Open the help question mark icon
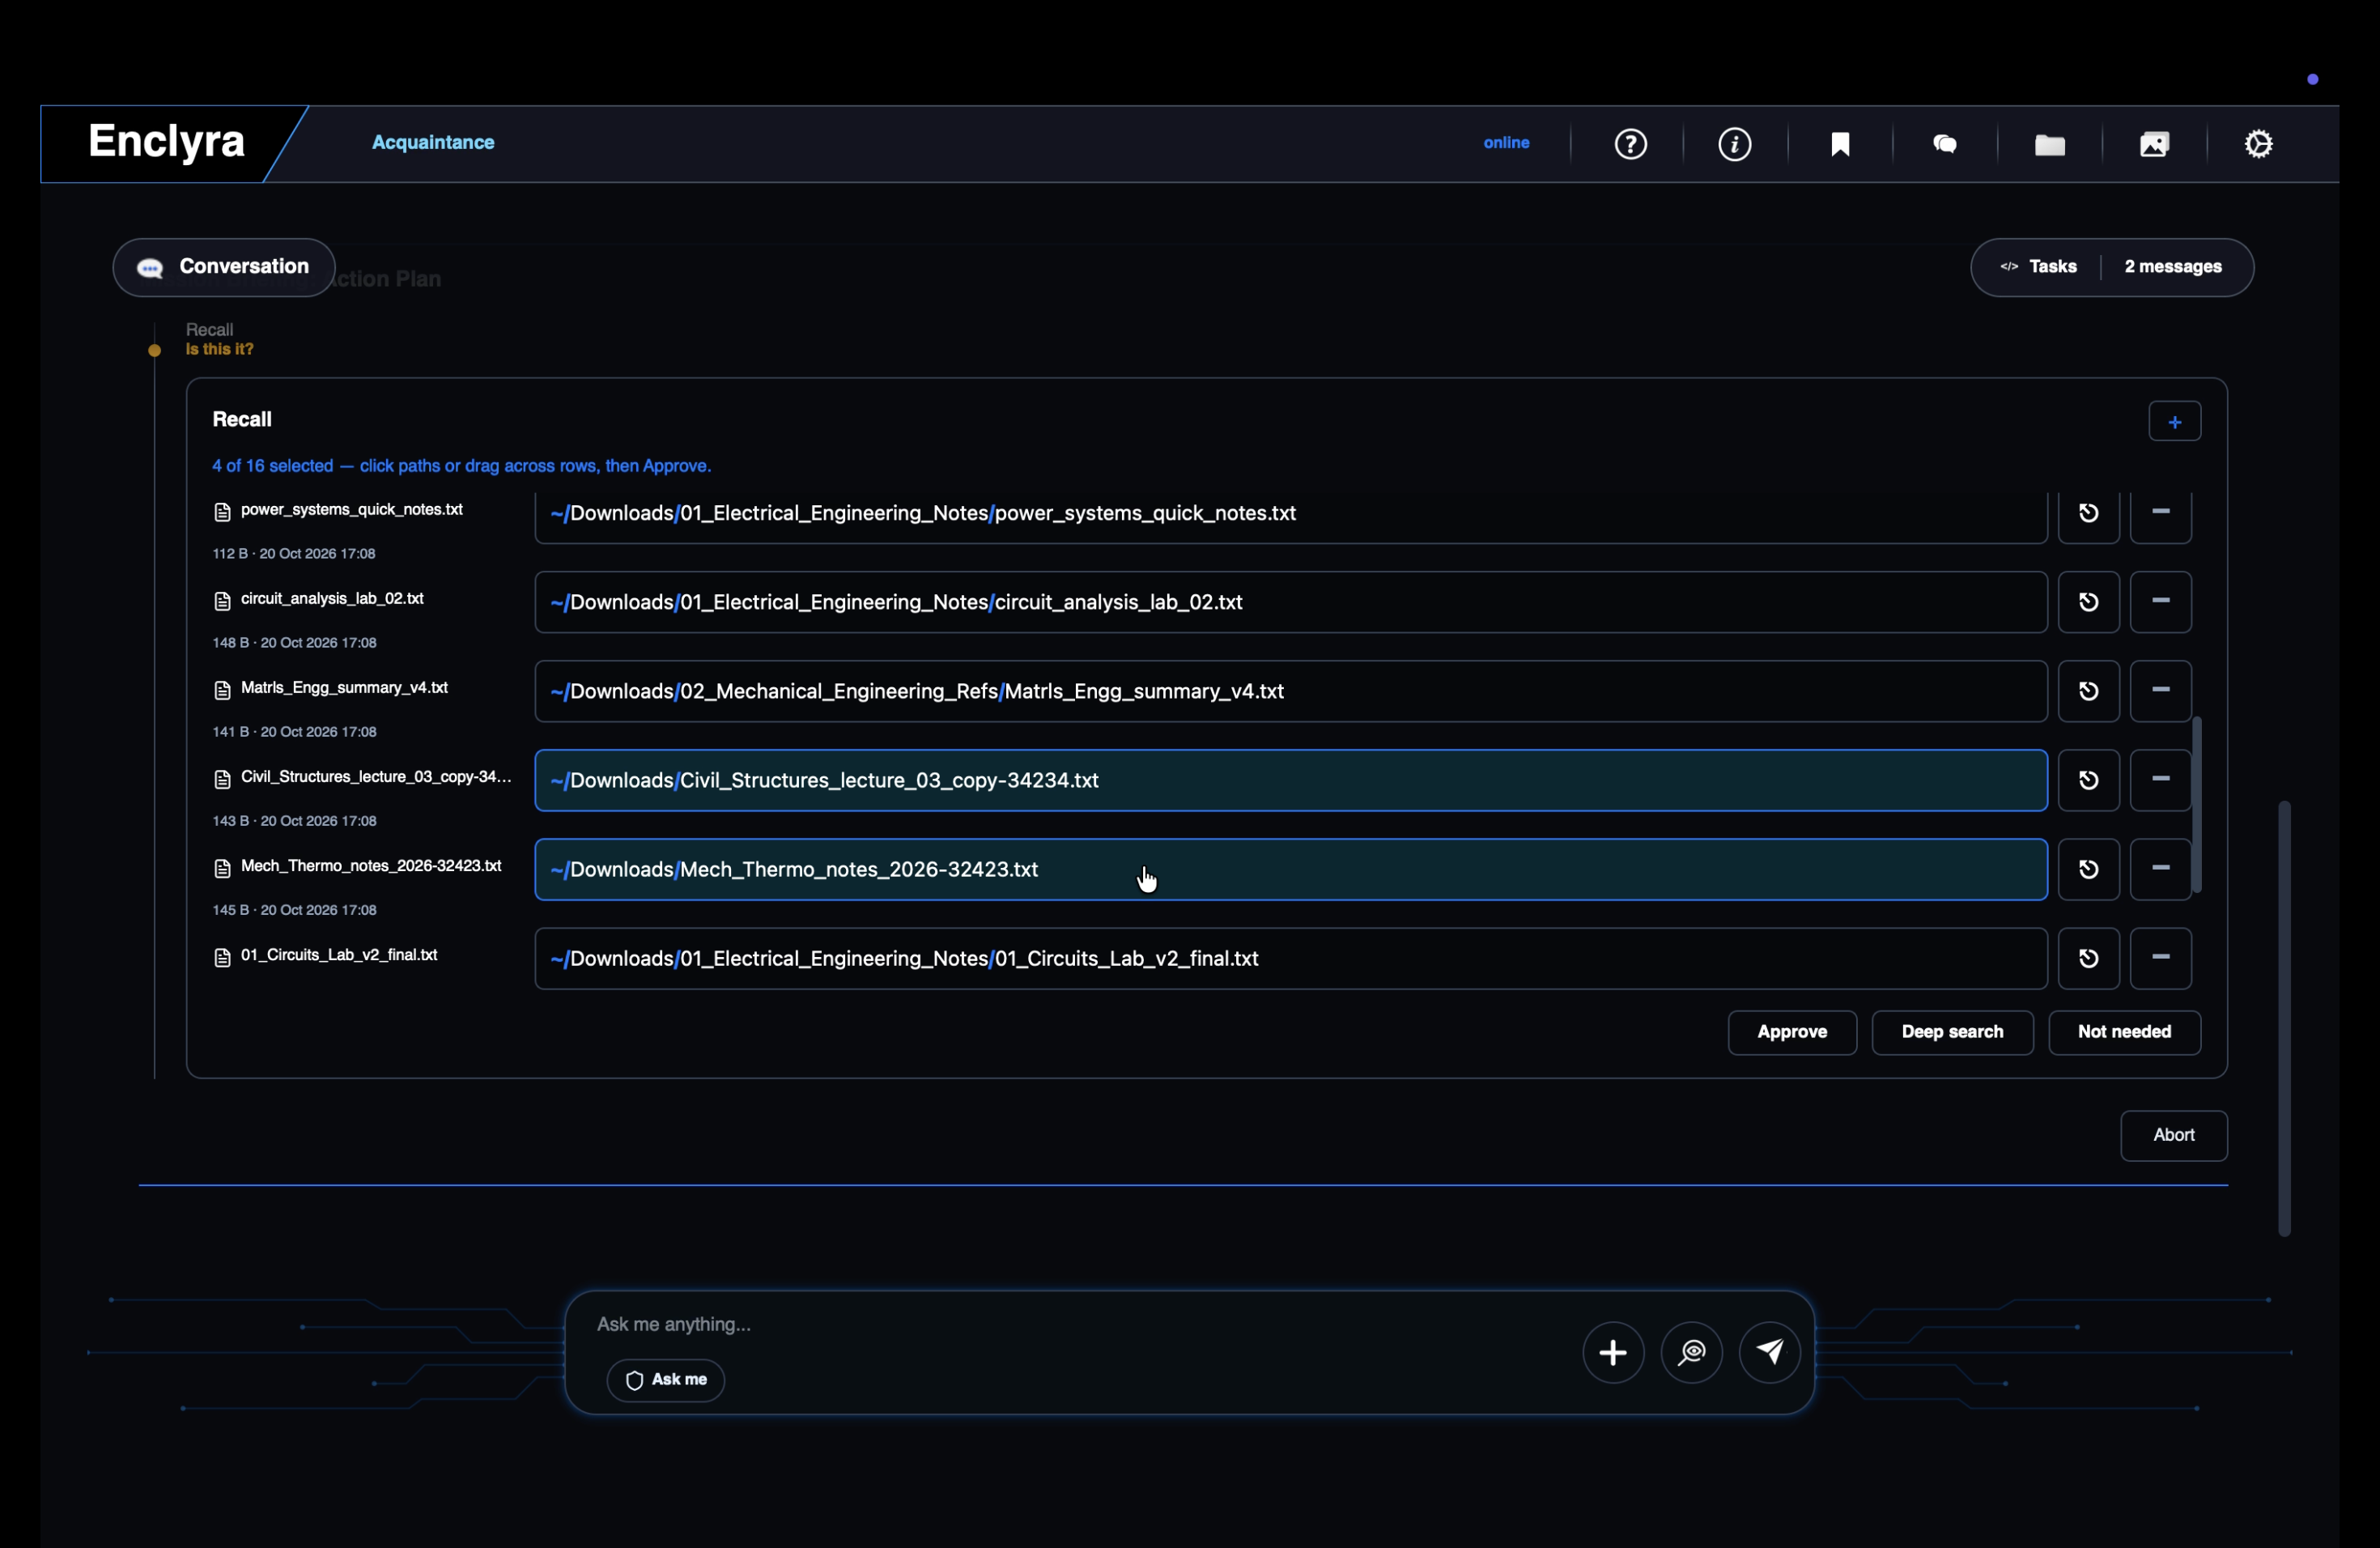Viewport: 2380px width, 1548px height. (x=1631, y=144)
